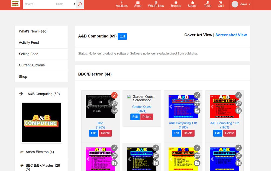This screenshot has height=171, width=271.
Task: Select A&B Computing (69) sidebar entry
Action: point(41,94)
